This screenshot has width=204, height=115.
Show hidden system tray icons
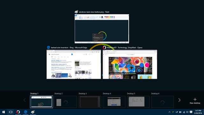click(169, 112)
